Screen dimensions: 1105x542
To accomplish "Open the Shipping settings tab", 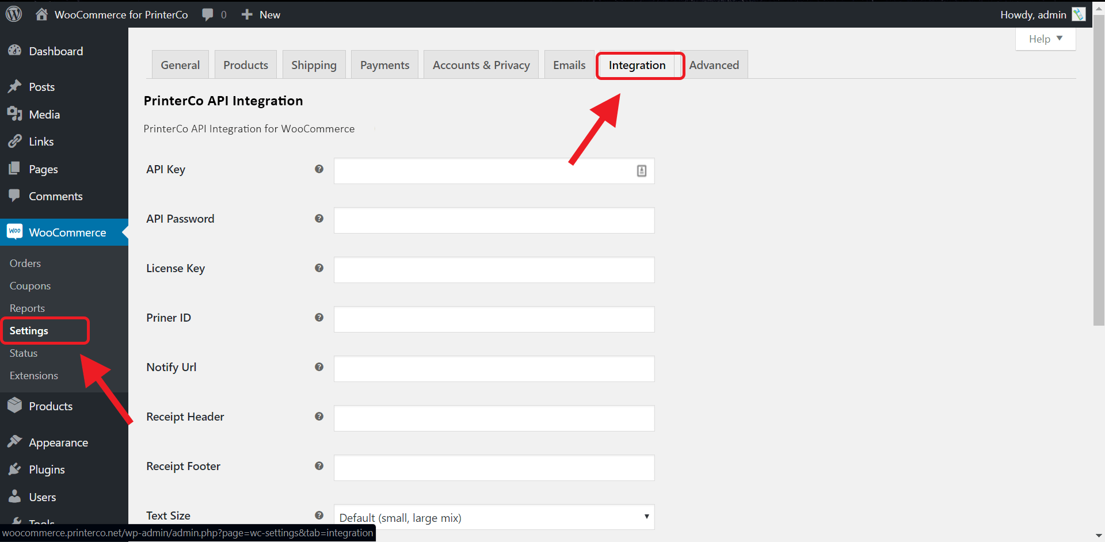I will pyautogui.click(x=314, y=65).
